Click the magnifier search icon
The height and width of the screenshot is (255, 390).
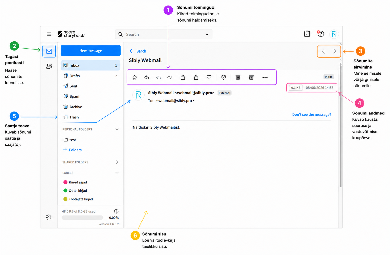(121, 34)
